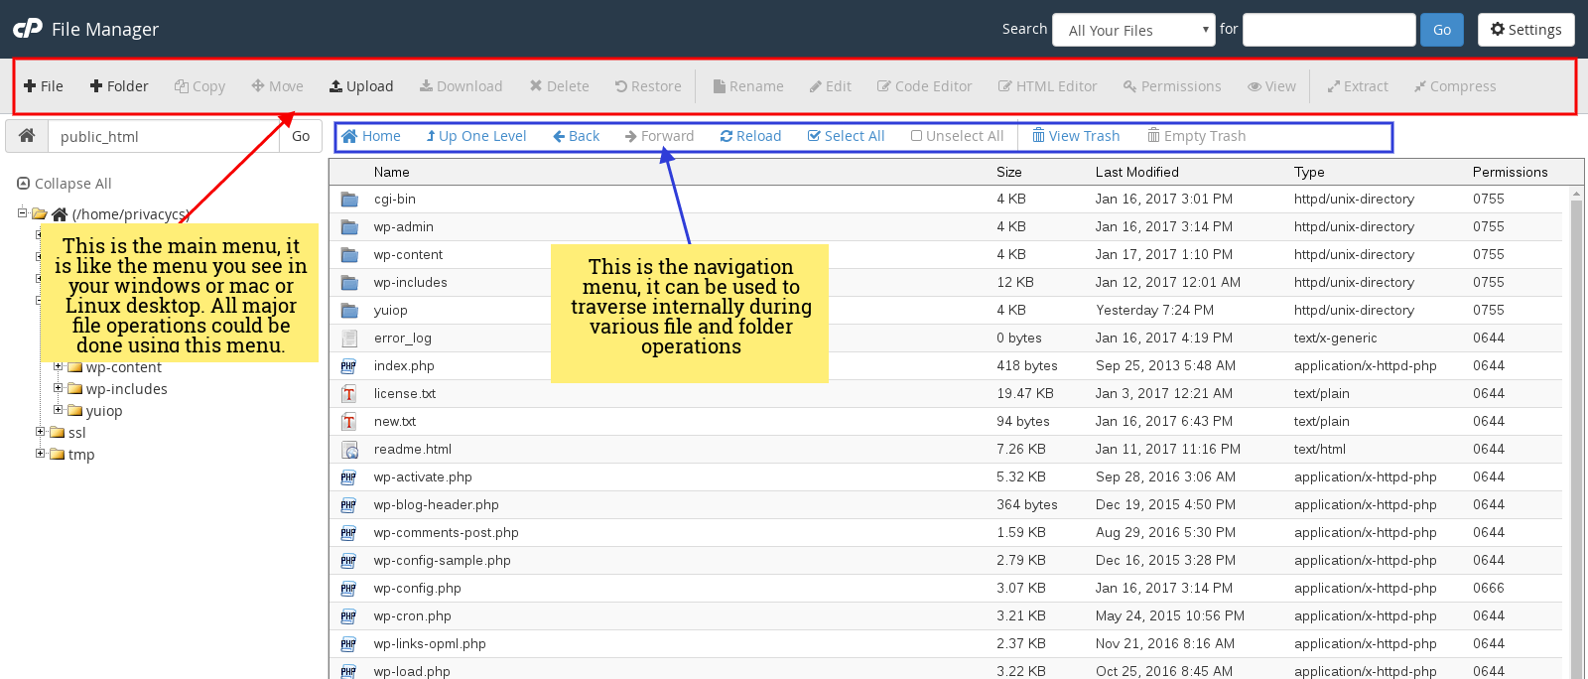This screenshot has width=1588, height=679.
Task: Click the search text input field
Action: [x=1329, y=30]
